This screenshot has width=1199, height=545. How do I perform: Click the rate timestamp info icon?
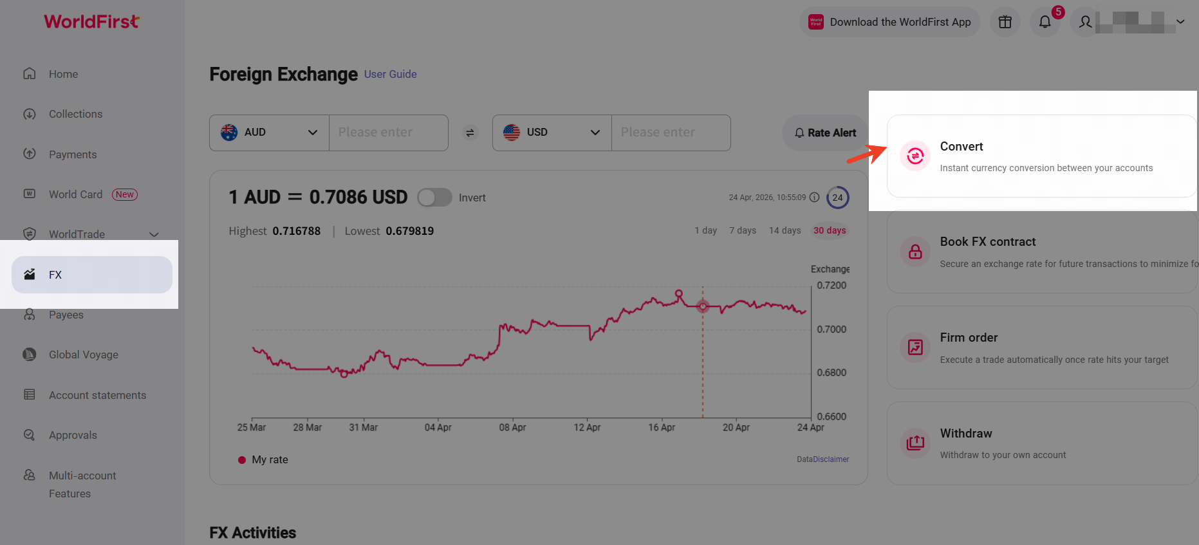click(814, 197)
